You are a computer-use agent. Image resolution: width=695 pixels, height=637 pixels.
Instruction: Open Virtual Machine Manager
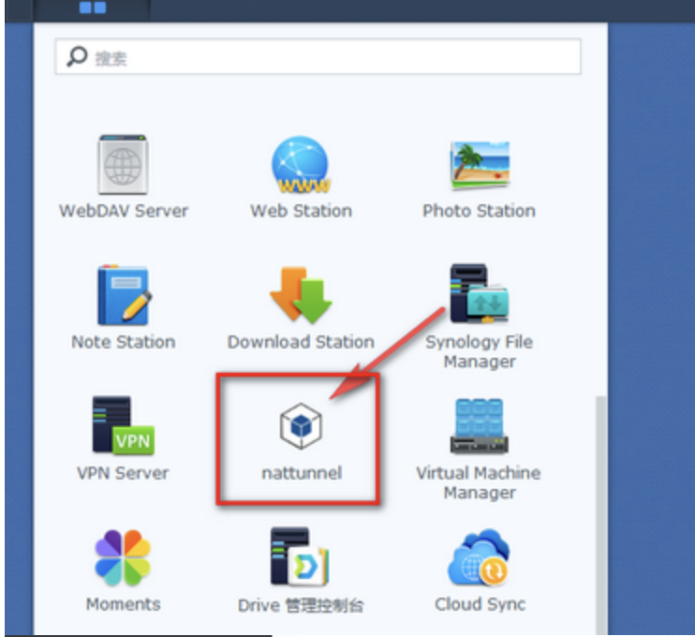coord(480,425)
